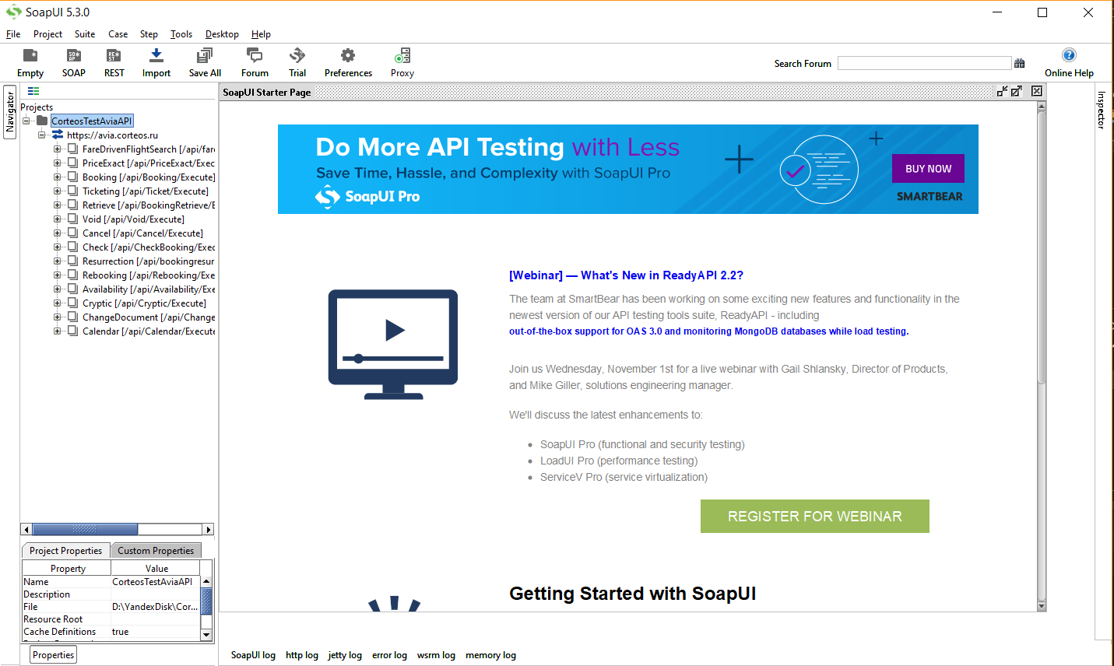Click the Import project icon

pyautogui.click(x=156, y=56)
